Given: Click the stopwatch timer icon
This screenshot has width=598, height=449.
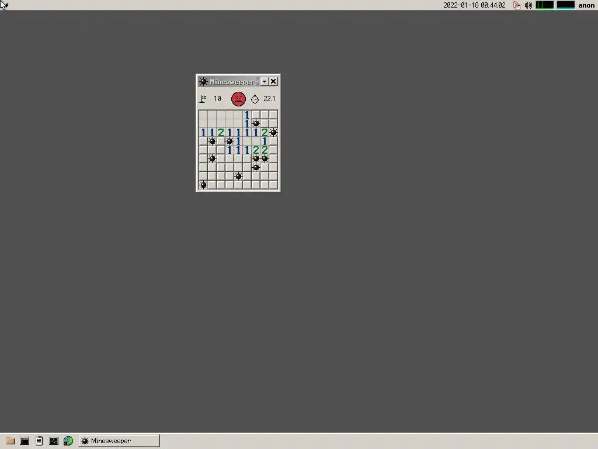Looking at the screenshot, I should point(255,99).
